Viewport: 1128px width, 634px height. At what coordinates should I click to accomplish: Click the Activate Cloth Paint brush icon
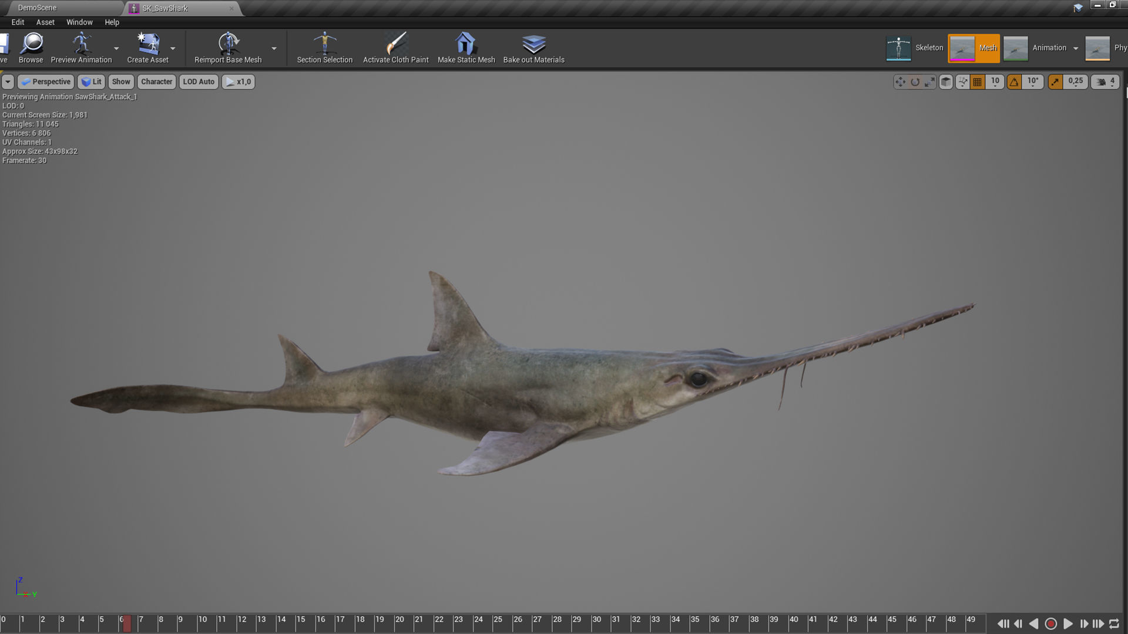point(395,44)
